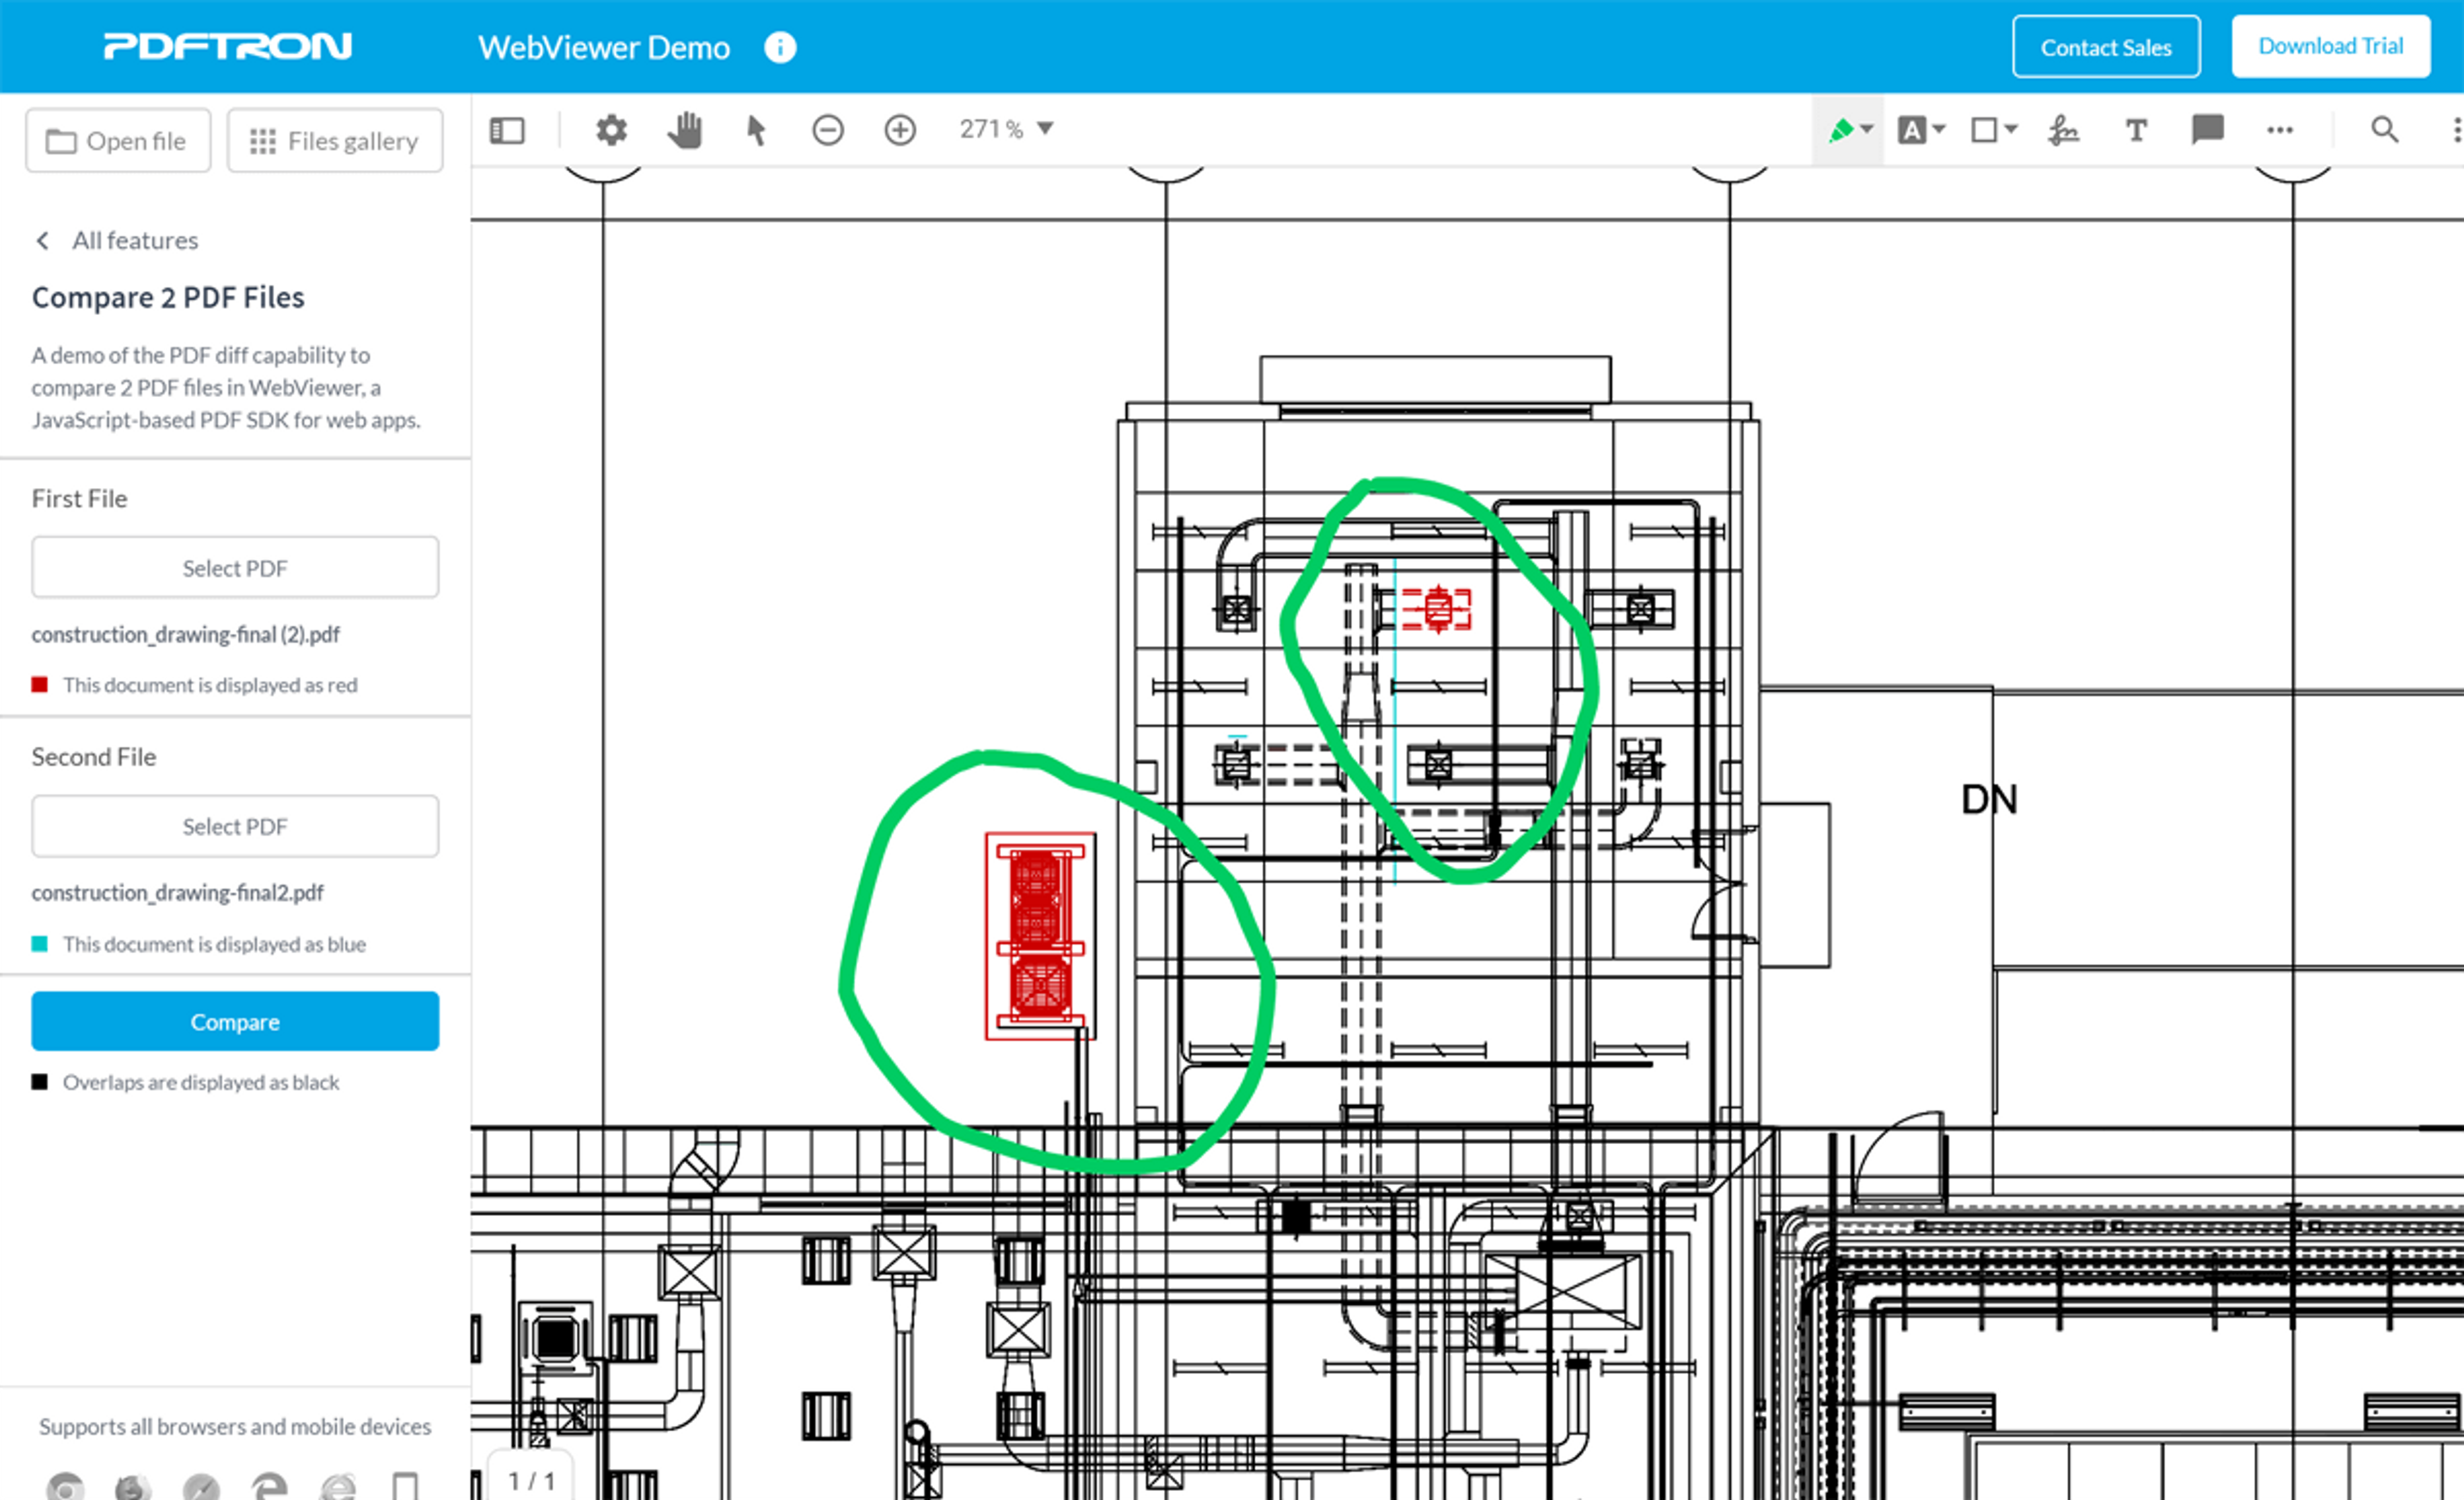Add a comment with sticky note tool
Image resolution: width=2464 pixels, height=1500 pixels.
pyautogui.click(x=2207, y=130)
